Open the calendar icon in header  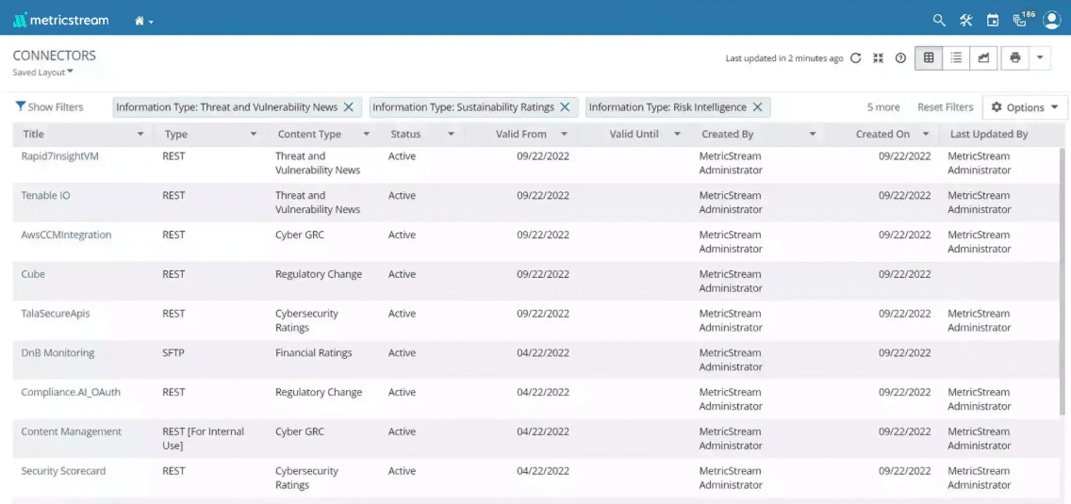click(993, 21)
